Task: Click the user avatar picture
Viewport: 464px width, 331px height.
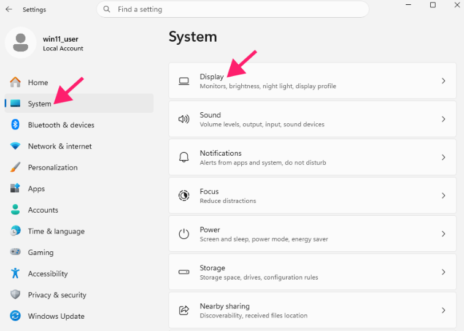Action: pos(20,42)
